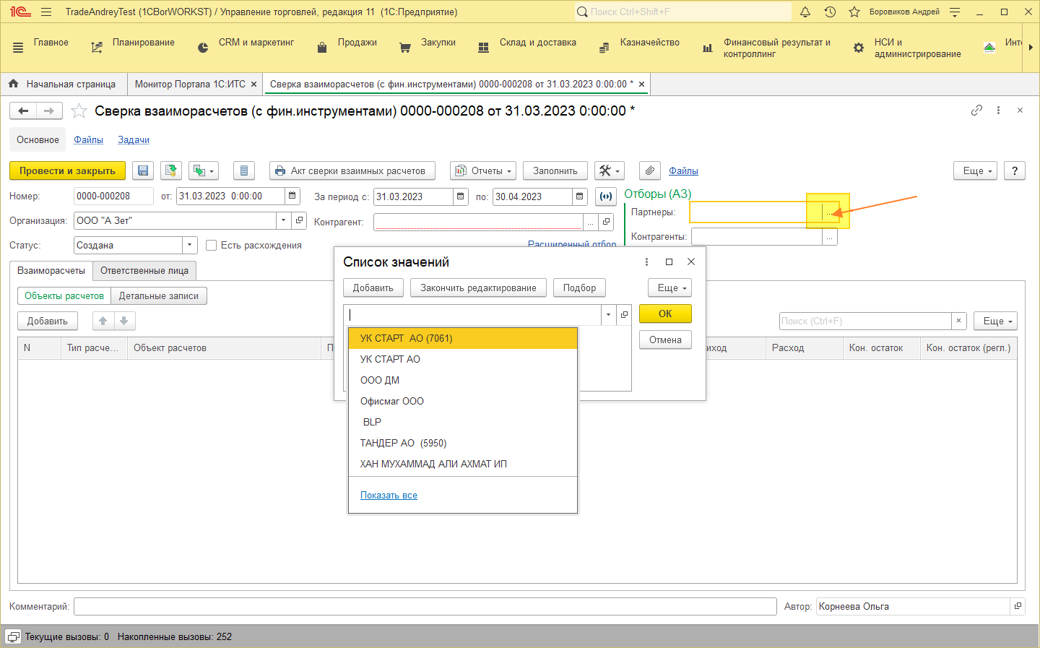Open the 'Продажи' section menu
The height and width of the screenshot is (648, 1040).
coord(357,43)
